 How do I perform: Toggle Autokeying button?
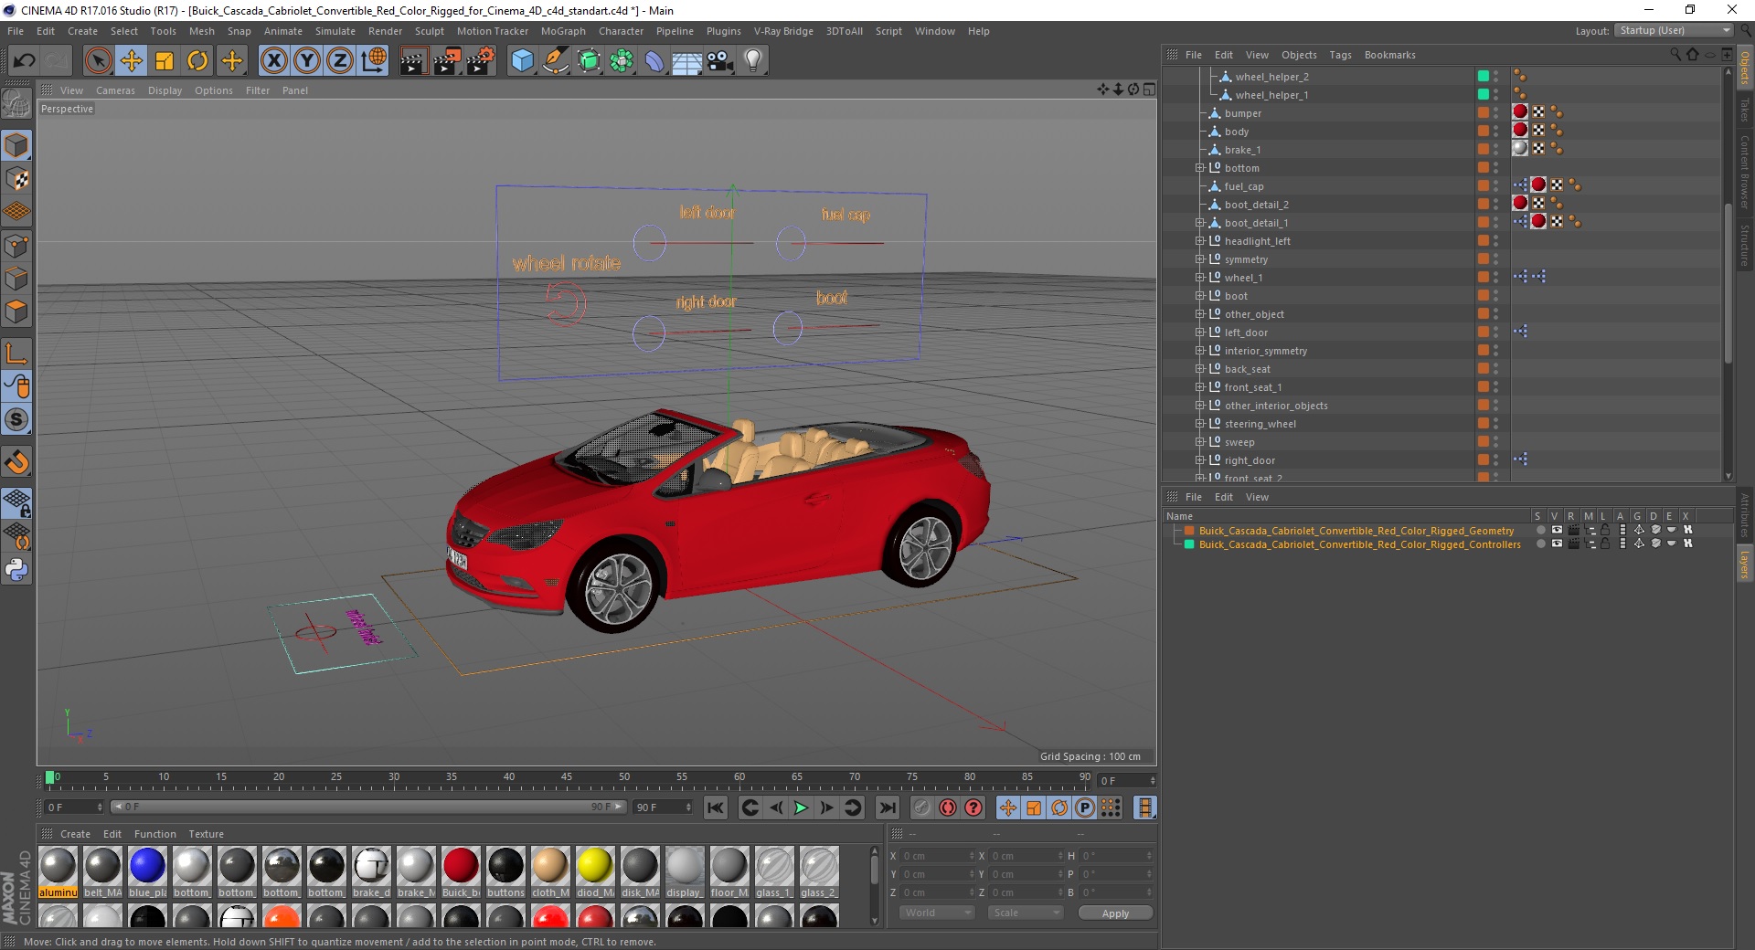coord(948,807)
